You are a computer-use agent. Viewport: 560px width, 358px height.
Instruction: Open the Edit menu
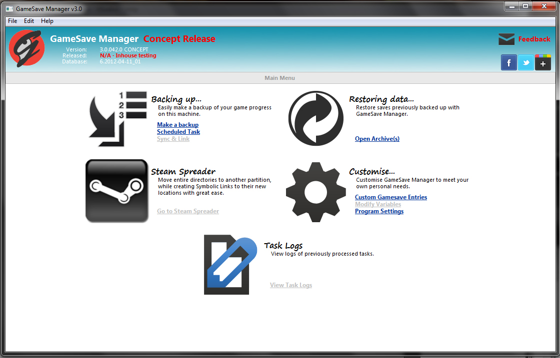(28, 21)
